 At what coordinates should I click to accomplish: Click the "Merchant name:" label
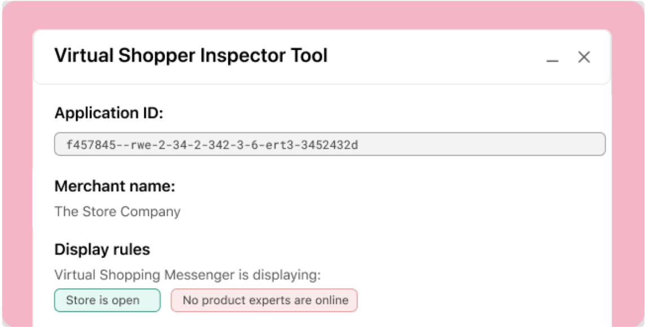coord(115,187)
